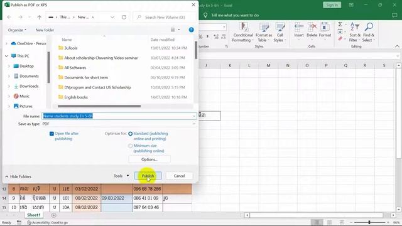Collapse the This PC tree node

click(x=6, y=56)
